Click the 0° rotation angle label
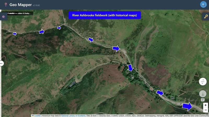This screenshot has width=209, height=117. tap(203, 100)
